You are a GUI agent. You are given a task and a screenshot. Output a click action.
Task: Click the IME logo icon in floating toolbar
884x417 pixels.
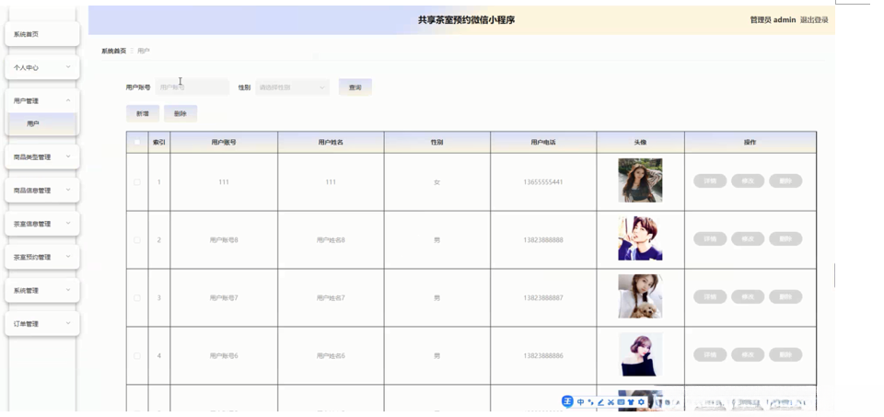click(x=567, y=401)
